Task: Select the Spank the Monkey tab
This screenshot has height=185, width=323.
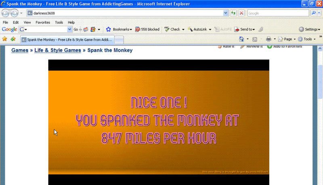Action: [67, 39]
